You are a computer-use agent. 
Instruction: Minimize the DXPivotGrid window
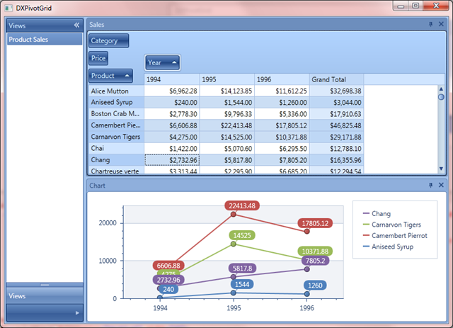click(401, 6)
